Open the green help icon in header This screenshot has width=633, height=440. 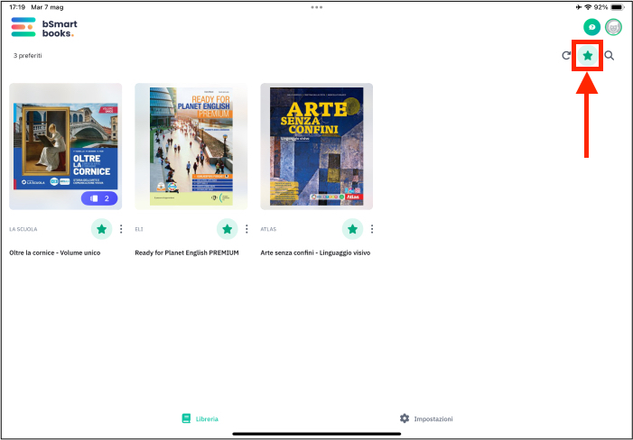591,27
